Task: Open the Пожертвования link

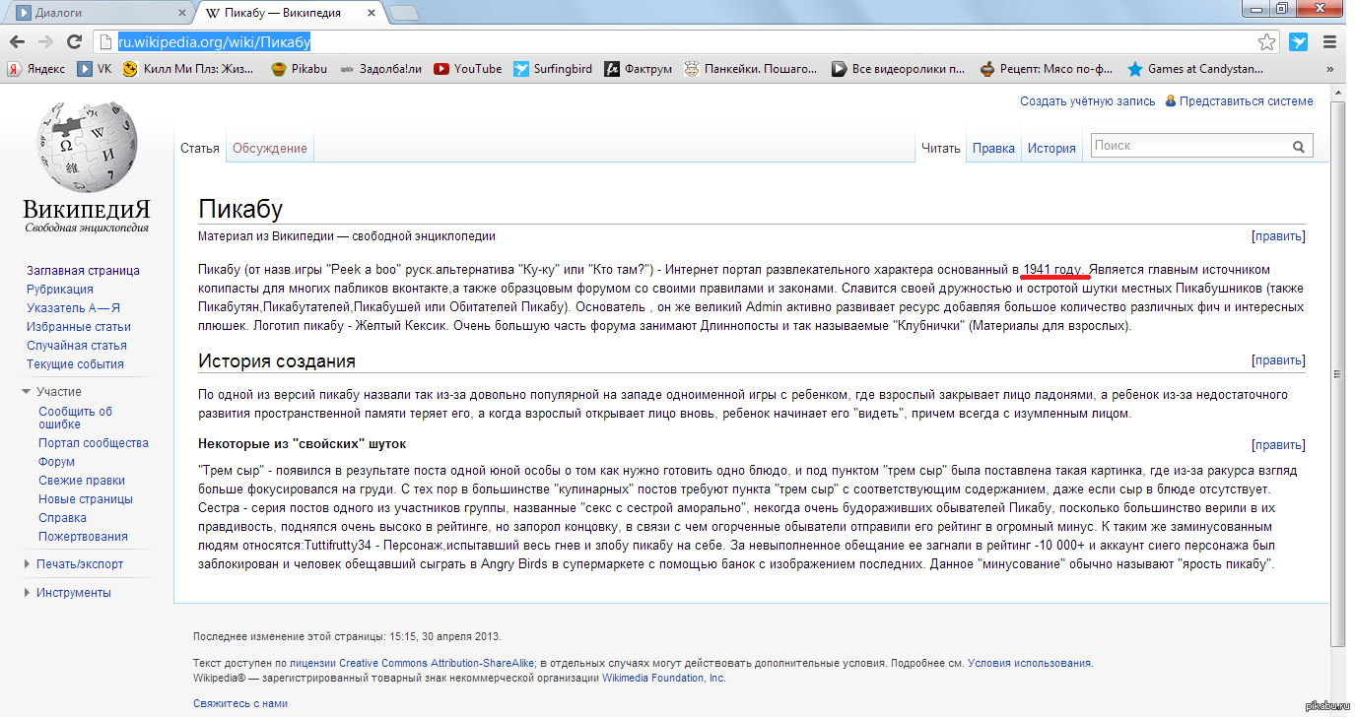Action: (83, 537)
